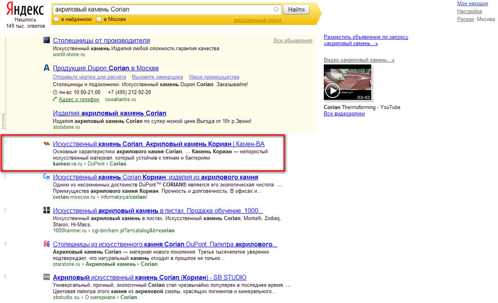498x303 pixels.
Task: Open first result Камен-ВА title
Action: pyautogui.click(x=159, y=144)
